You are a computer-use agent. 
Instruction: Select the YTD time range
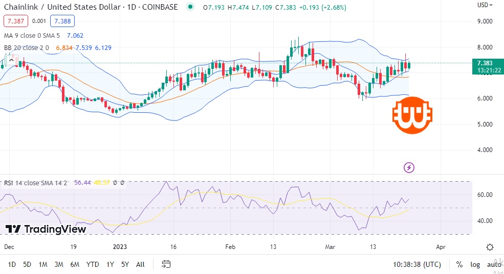[x=93, y=264]
